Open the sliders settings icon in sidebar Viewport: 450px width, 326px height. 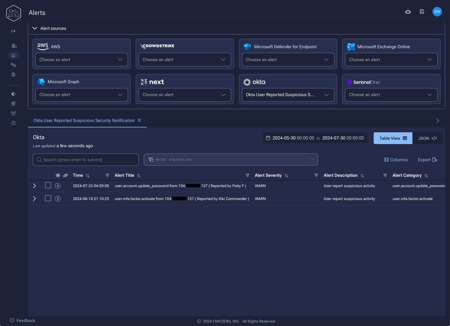pos(13,123)
